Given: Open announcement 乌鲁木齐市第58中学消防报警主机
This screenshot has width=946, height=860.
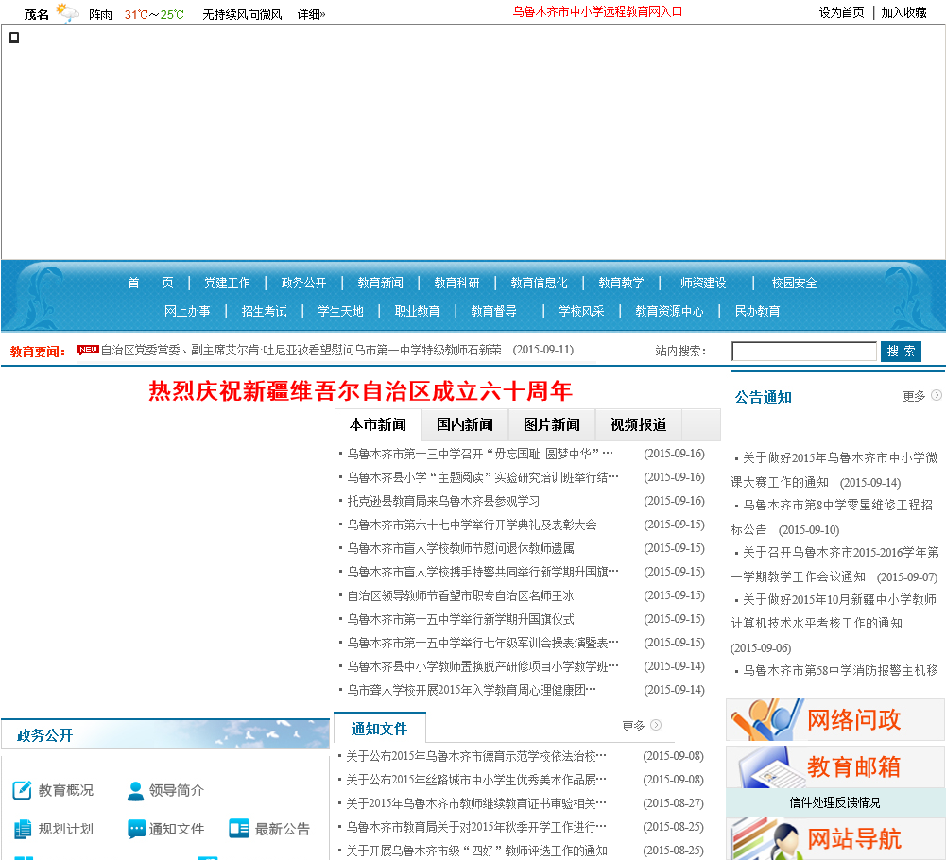Looking at the screenshot, I should [x=840, y=670].
